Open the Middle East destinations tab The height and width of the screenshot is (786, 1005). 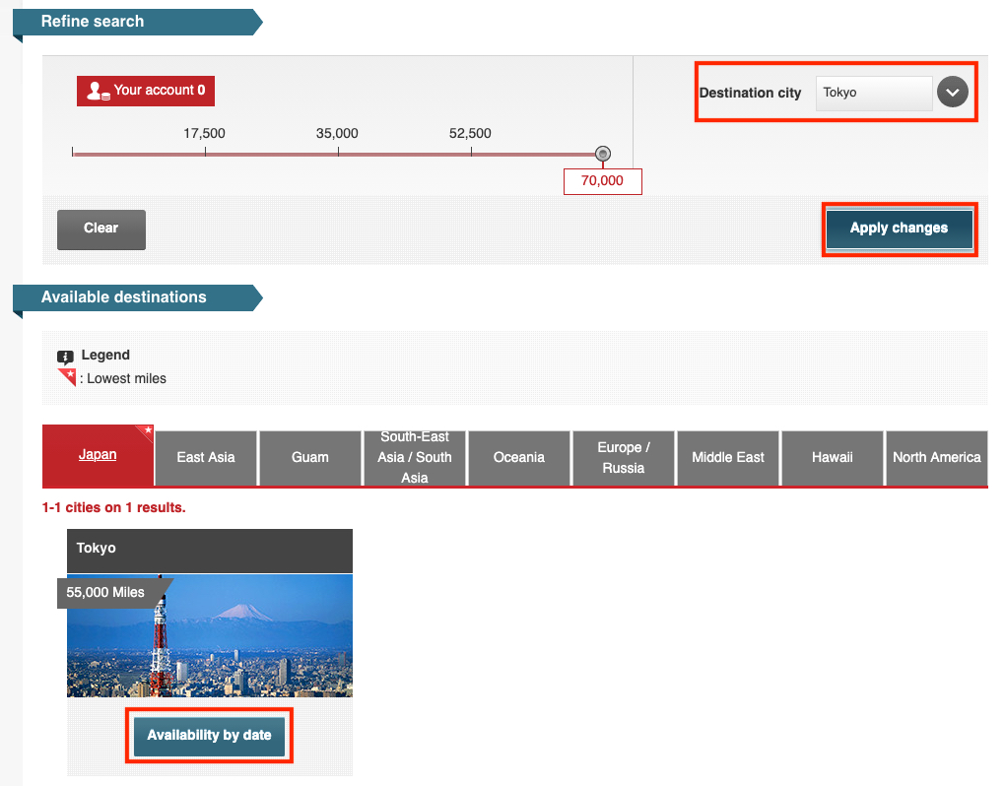728,457
